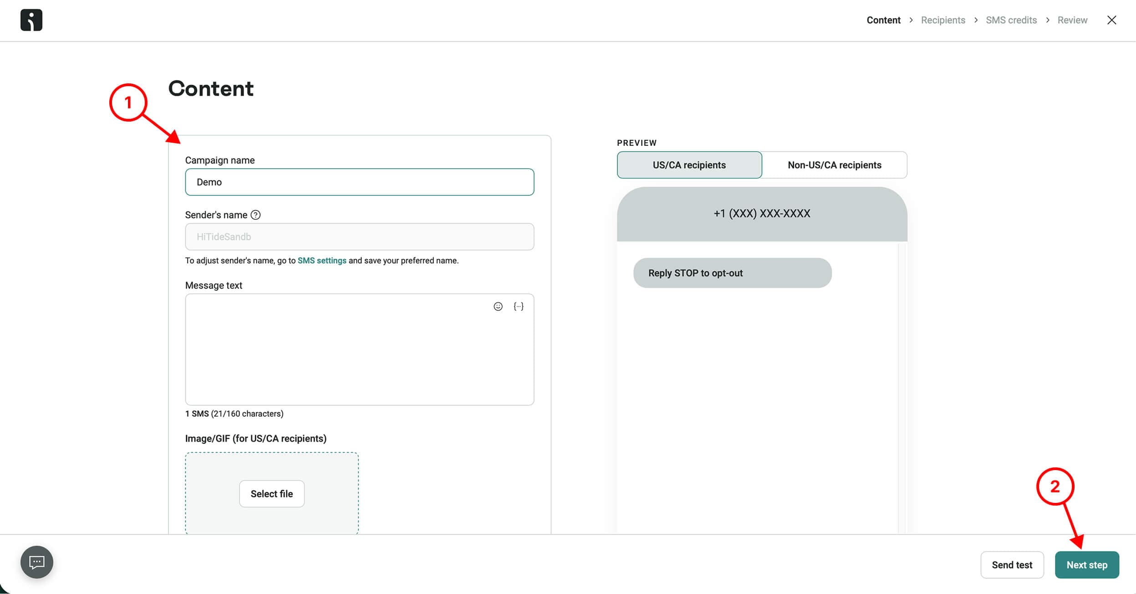This screenshot has width=1136, height=594.
Task: Click the sender's name help question icon
Action: pyautogui.click(x=256, y=215)
